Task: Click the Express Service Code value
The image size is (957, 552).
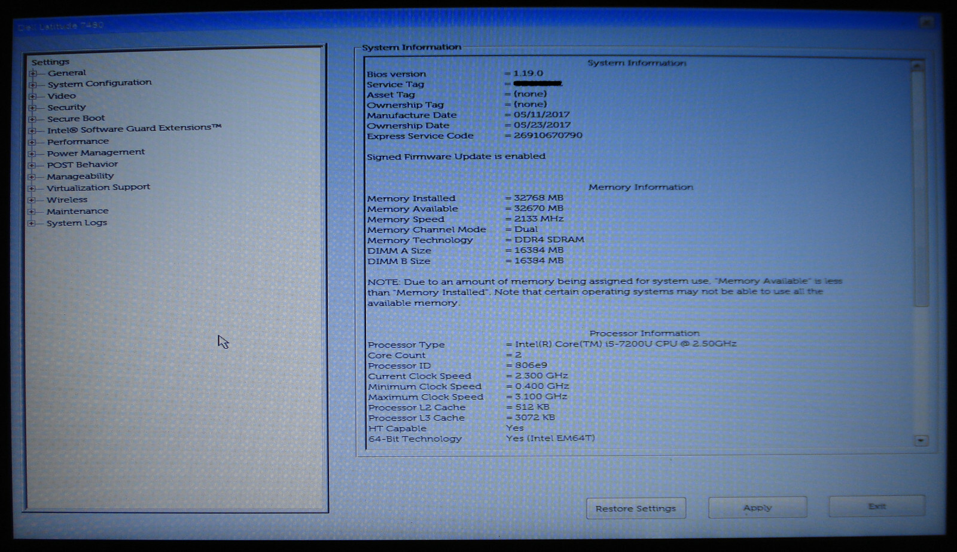Action: click(x=548, y=136)
